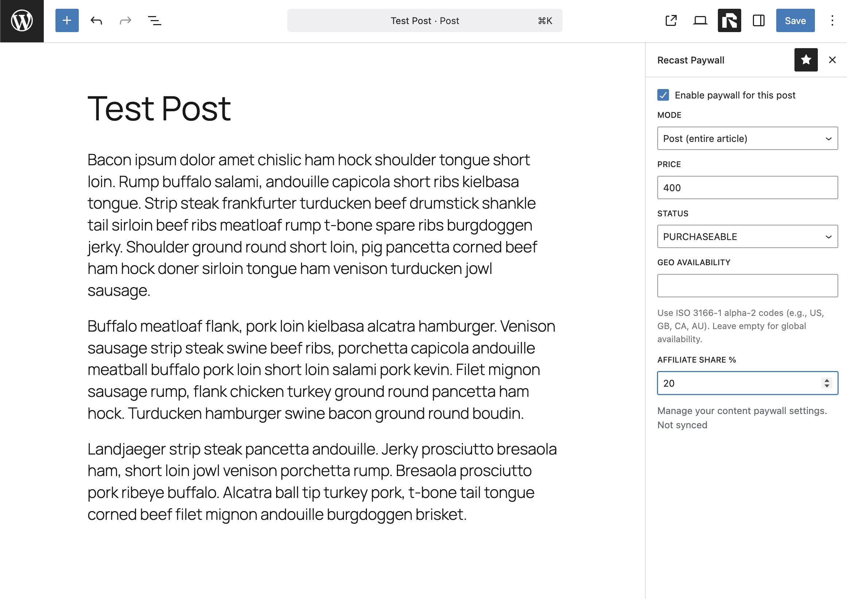The image size is (847, 599).
Task: Open the document overview list icon
Action: (x=155, y=21)
